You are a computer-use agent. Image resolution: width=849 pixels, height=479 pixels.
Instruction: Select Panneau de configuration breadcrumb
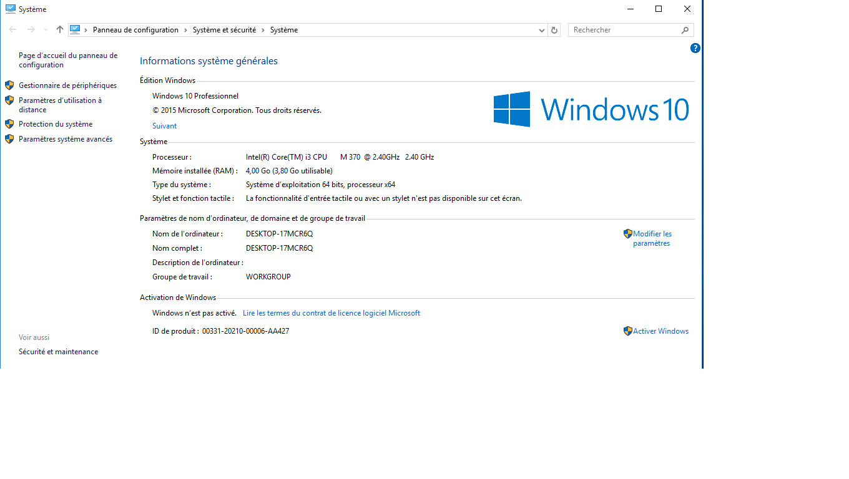click(x=135, y=30)
